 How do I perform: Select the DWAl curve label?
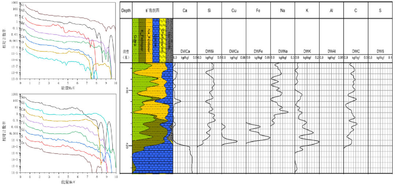[x=331, y=51]
